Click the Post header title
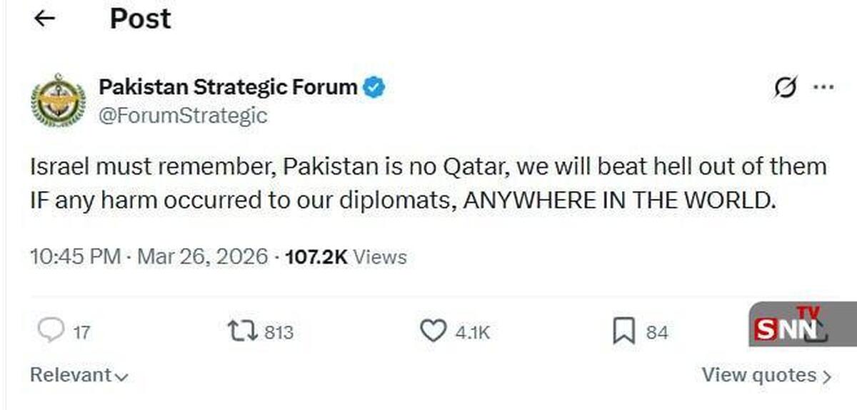Viewport: 857px width, 410px height. click(x=140, y=19)
